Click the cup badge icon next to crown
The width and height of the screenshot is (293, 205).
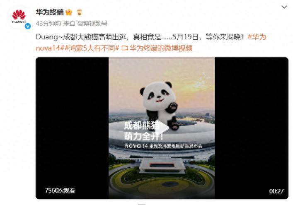pyautogui.click(x=80, y=12)
